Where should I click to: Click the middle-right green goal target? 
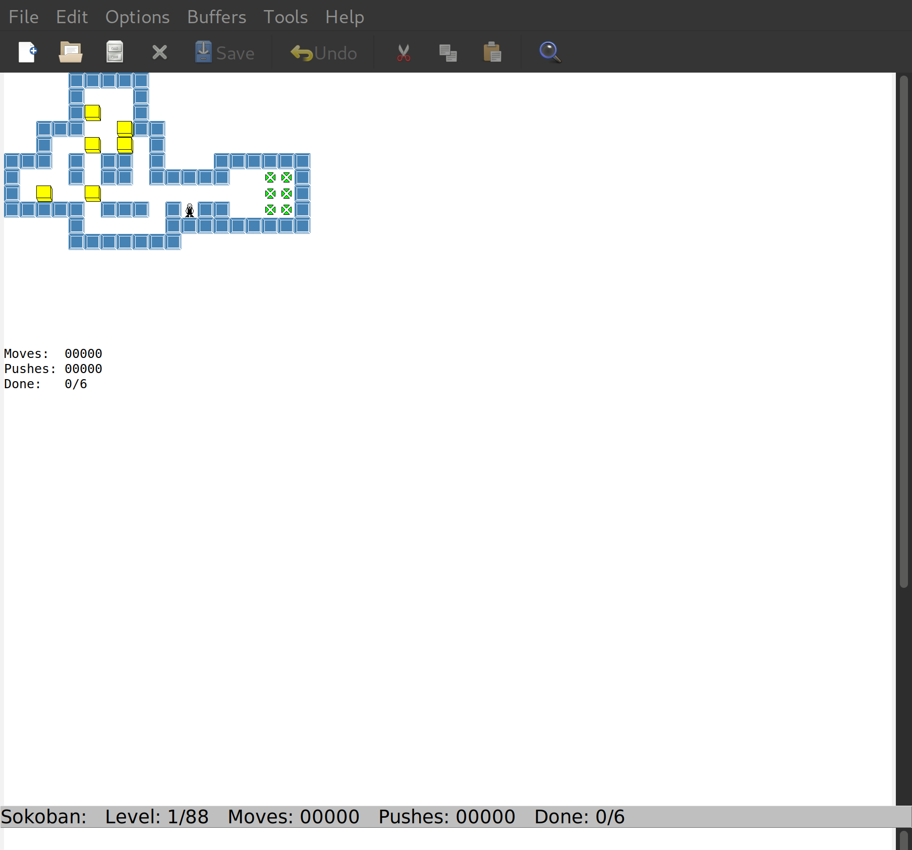[x=287, y=194]
